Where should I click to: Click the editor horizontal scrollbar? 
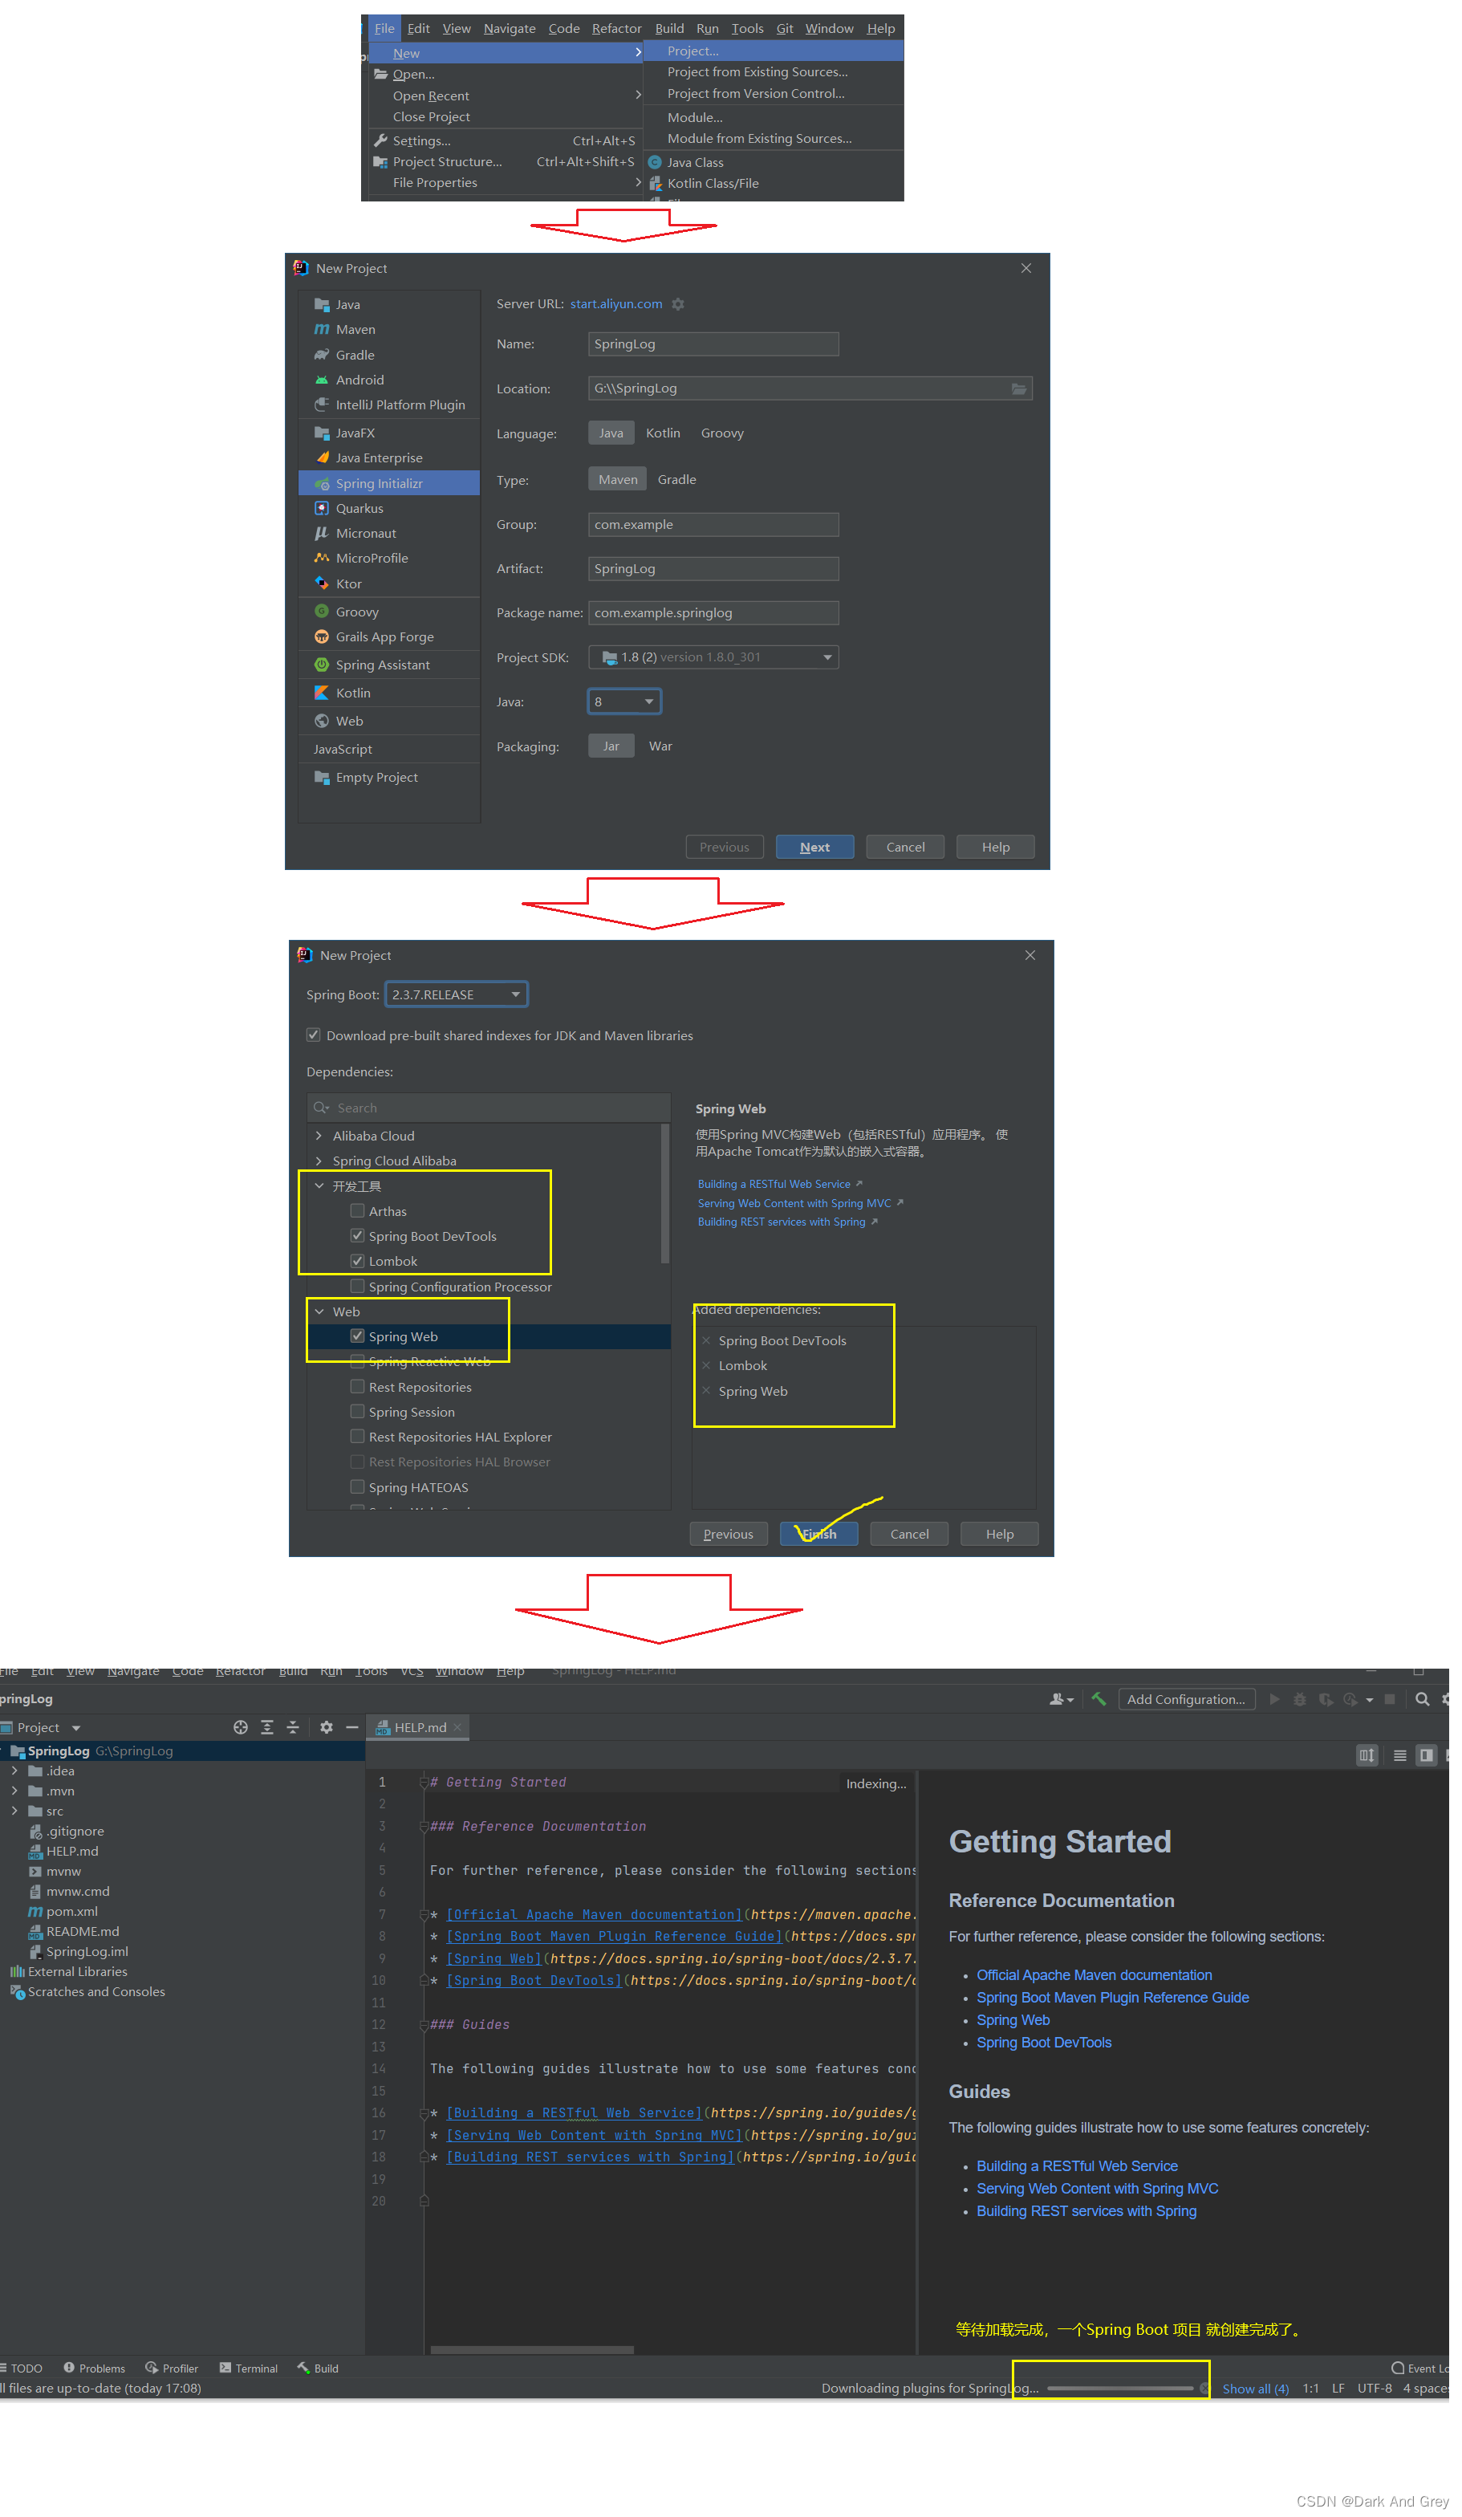[x=532, y=2350]
